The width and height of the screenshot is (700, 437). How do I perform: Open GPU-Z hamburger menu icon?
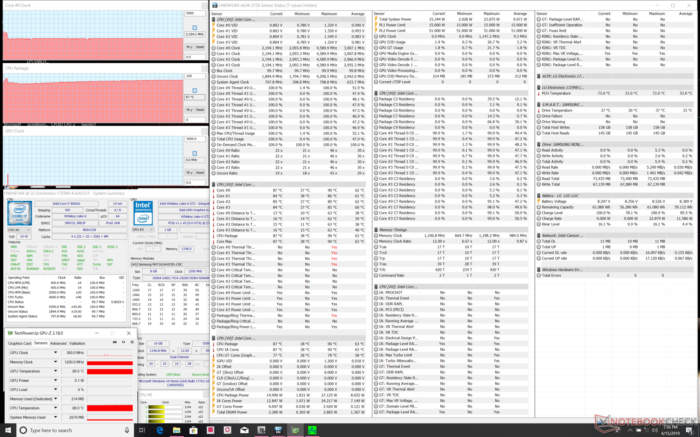[x=131, y=342]
